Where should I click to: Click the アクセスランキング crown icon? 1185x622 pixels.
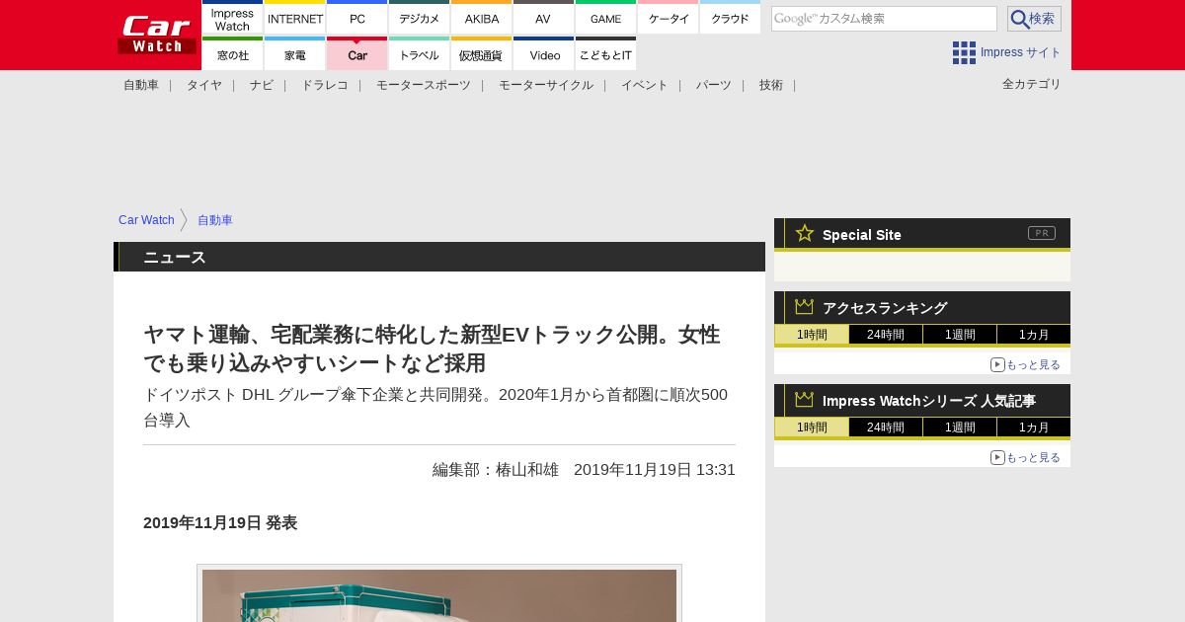(x=805, y=307)
